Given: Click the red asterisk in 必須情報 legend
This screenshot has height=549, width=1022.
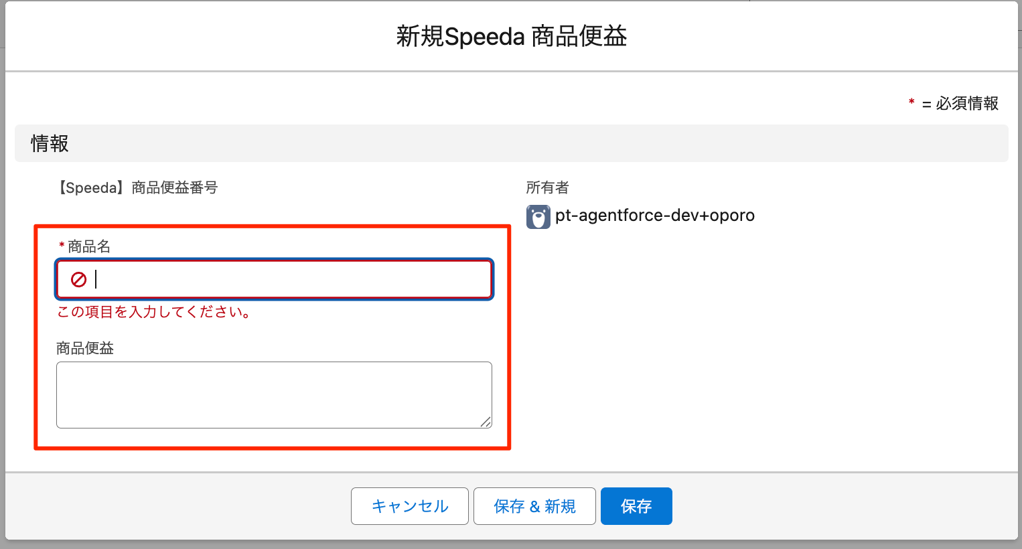Looking at the screenshot, I should (911, 102).
